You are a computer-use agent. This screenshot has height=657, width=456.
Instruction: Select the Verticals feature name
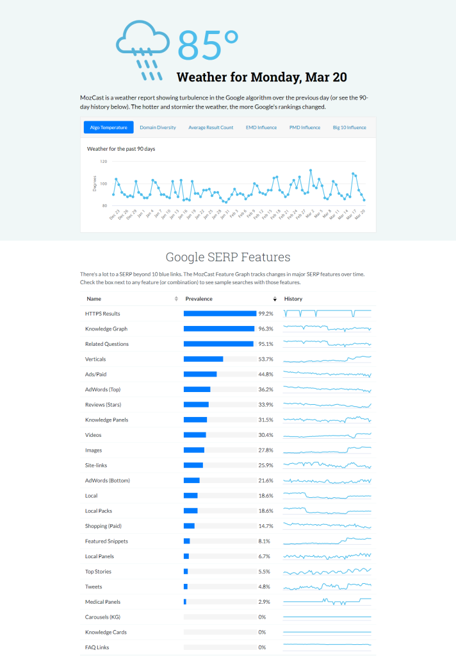[95, 359]
